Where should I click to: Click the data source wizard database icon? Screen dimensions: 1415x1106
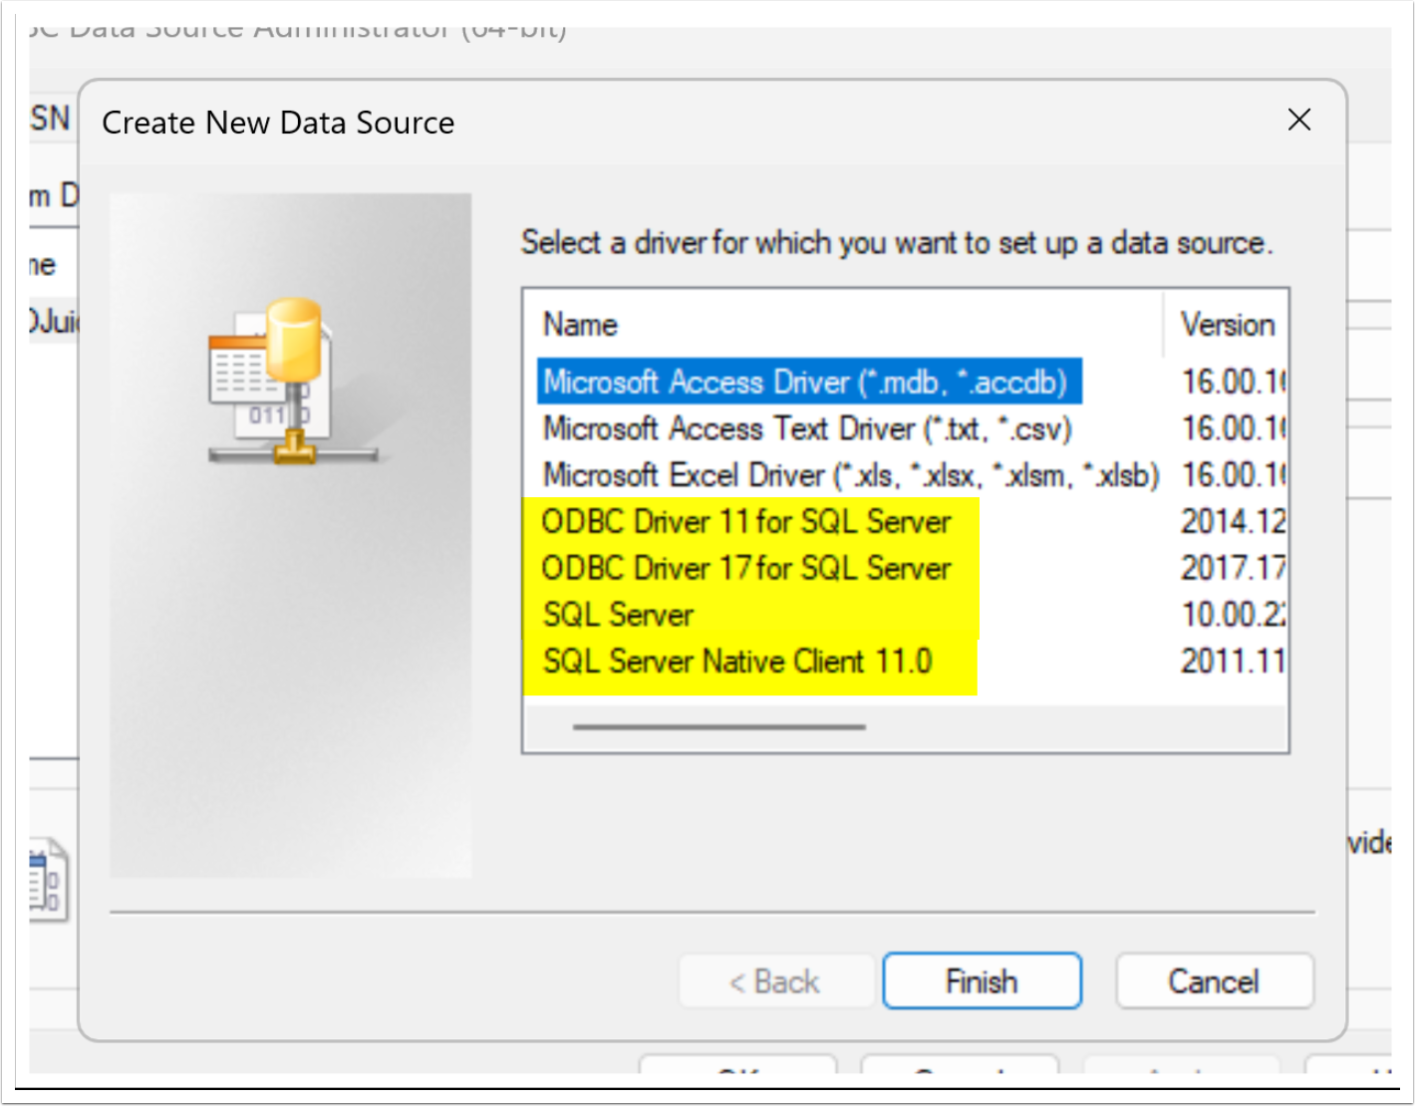(x=292, y=382)
